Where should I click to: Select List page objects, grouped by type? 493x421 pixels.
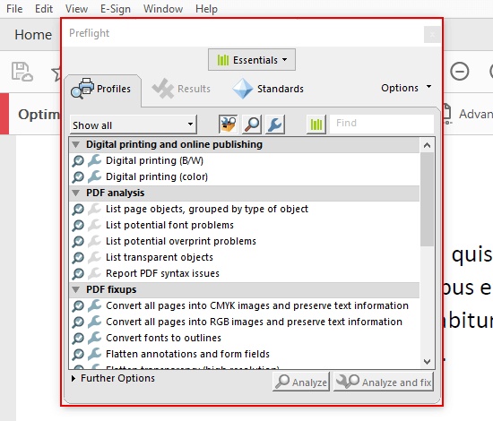[244, 209]
